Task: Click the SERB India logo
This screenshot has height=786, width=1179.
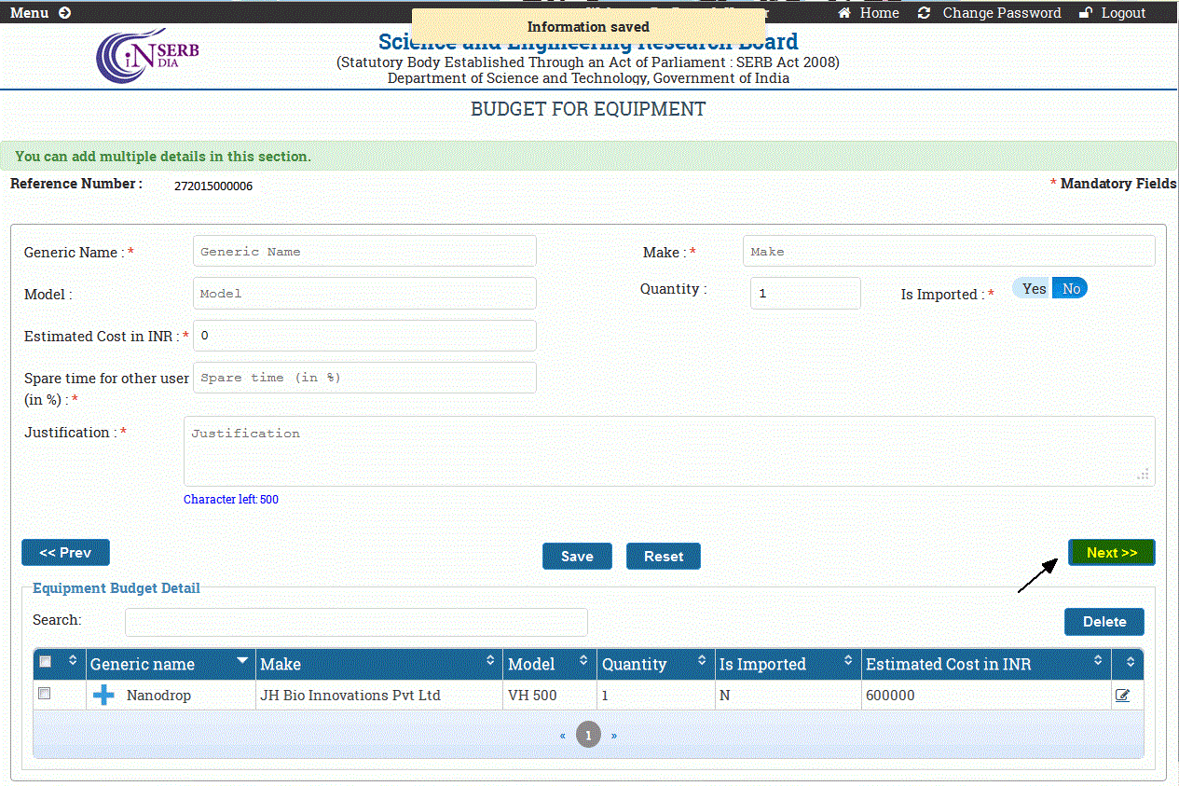Action: tap(147, 55)
